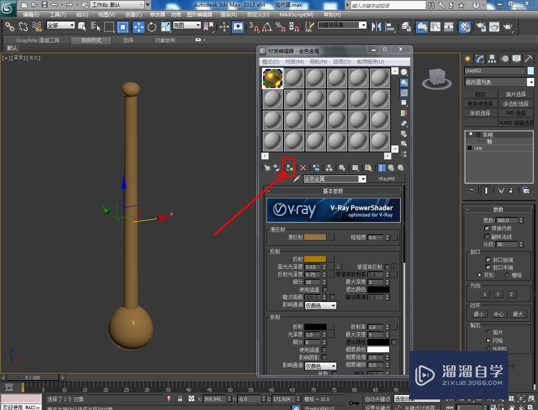Click the Render Production teapot icon
Image resolution: width=538 pixels, height=410 pixels.
[508, 26]
